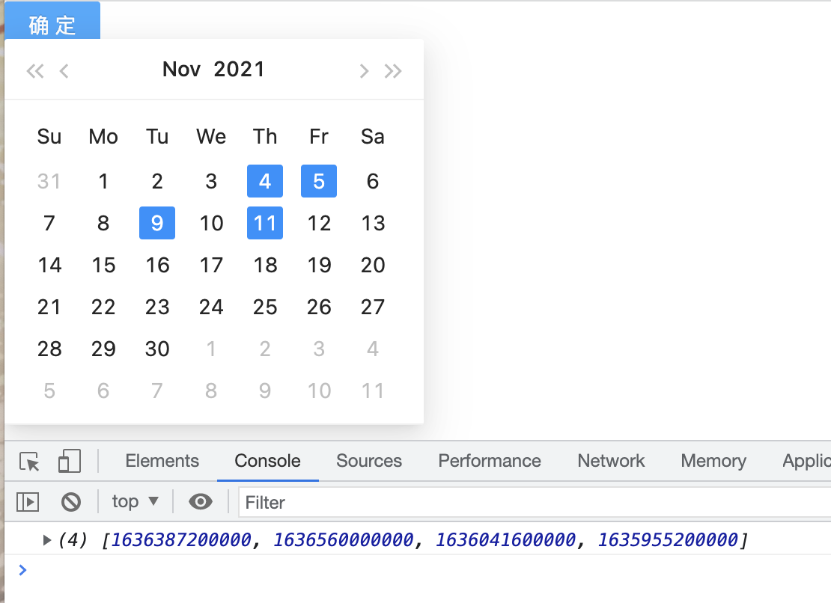The image size is (831, 603).
Task: Jump to next year with double-right chevron
Action: coord(394,70)
